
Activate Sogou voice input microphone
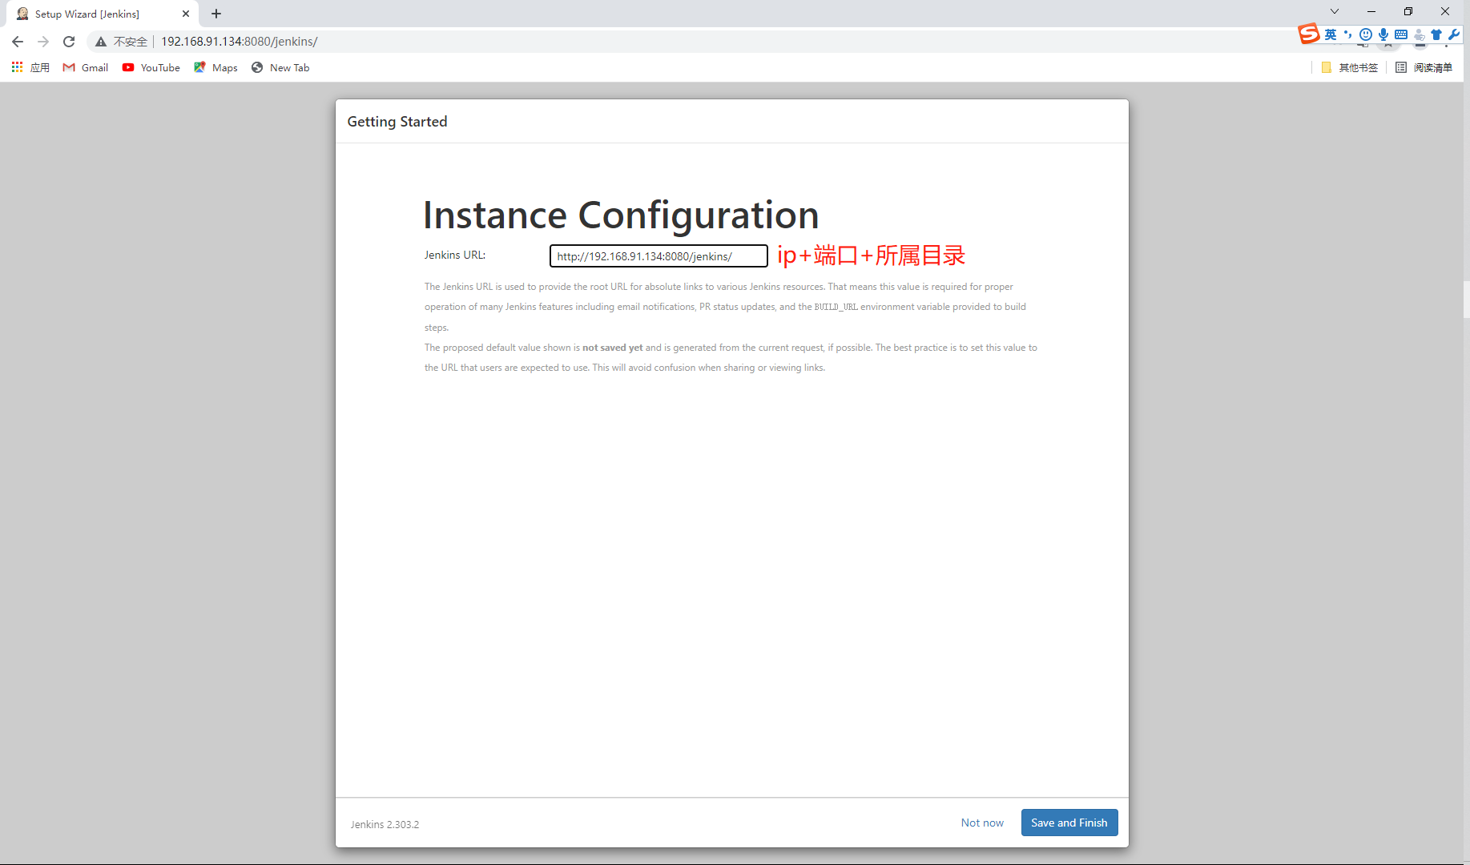pyautogui.click(x=1383, y=34)
